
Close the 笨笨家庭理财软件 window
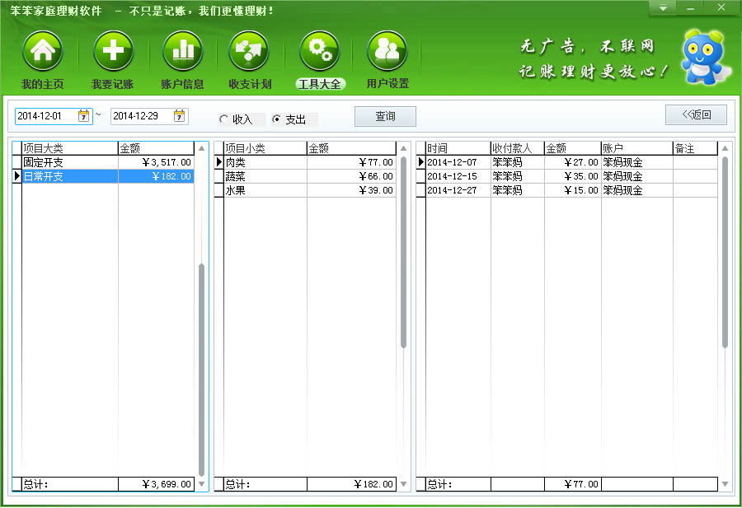(721, 7)
